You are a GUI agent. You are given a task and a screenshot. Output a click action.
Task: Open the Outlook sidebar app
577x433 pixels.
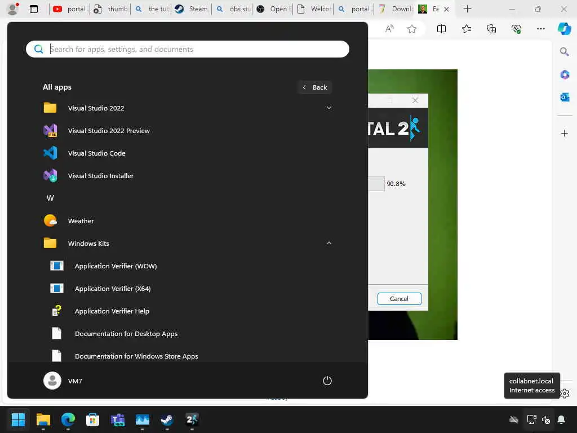[565, 97]
